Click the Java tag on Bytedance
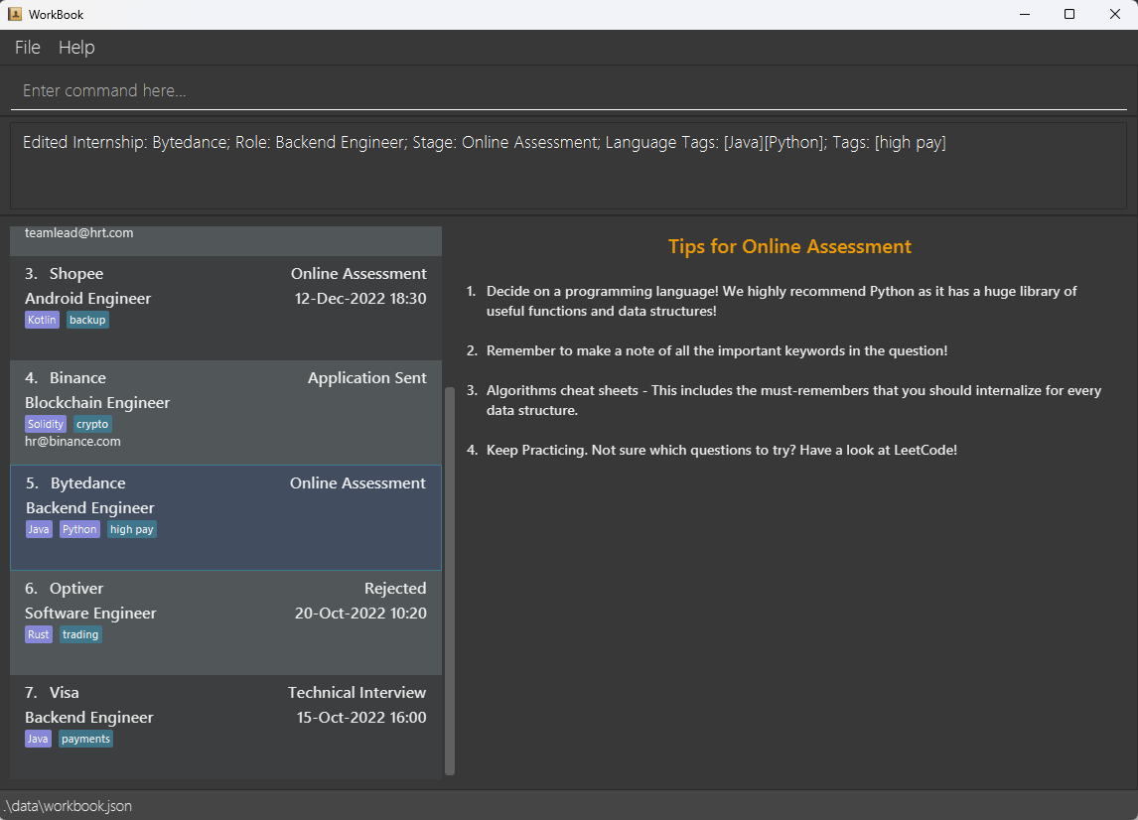Image resolution: width=1138 pixels, height=820 pixels. [x=39, y=529]
